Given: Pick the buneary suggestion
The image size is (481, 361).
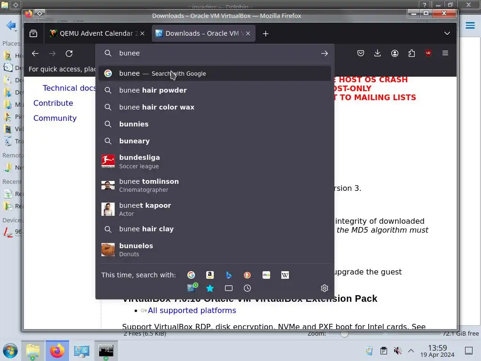Looking at the screenshot, I should click(215, 141).
